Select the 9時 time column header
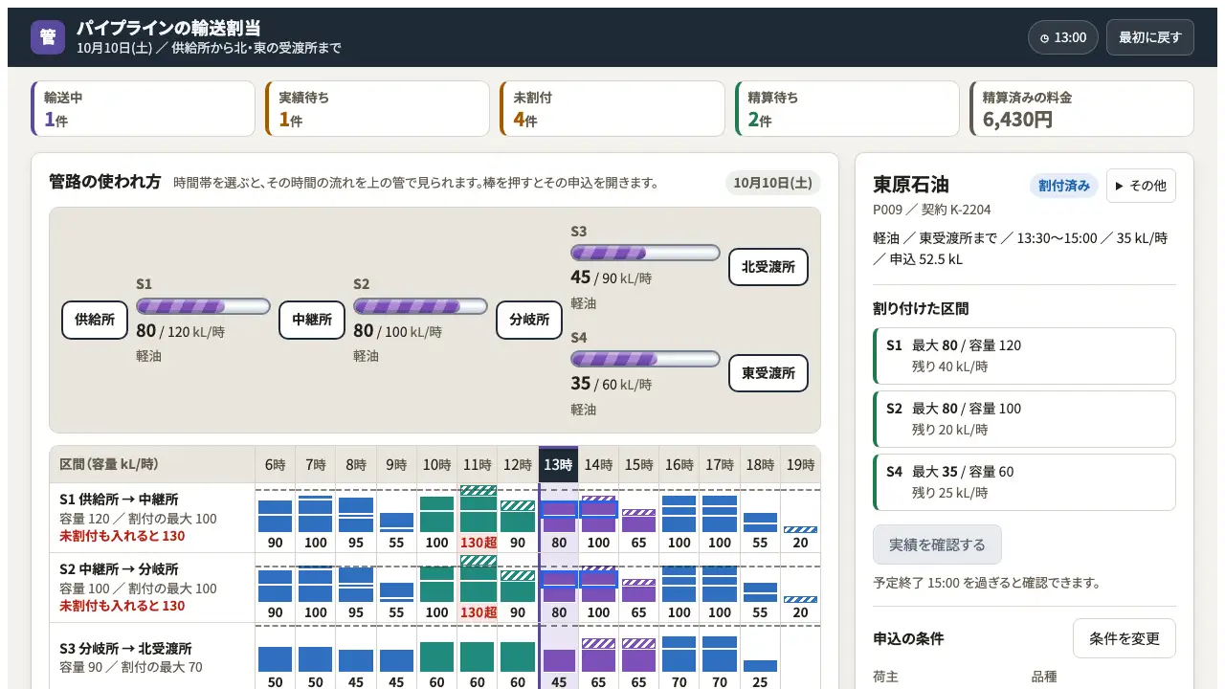The image size is (1225, 689). pos(396,465)
